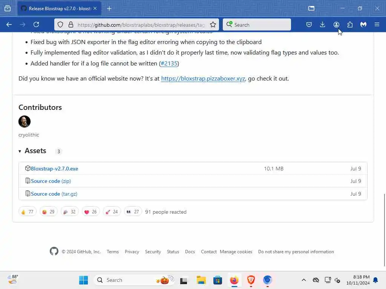This screenshot has height=289, width=386.
Task: Click the page vertical scrollbar
Action: (x=384, y=230)
